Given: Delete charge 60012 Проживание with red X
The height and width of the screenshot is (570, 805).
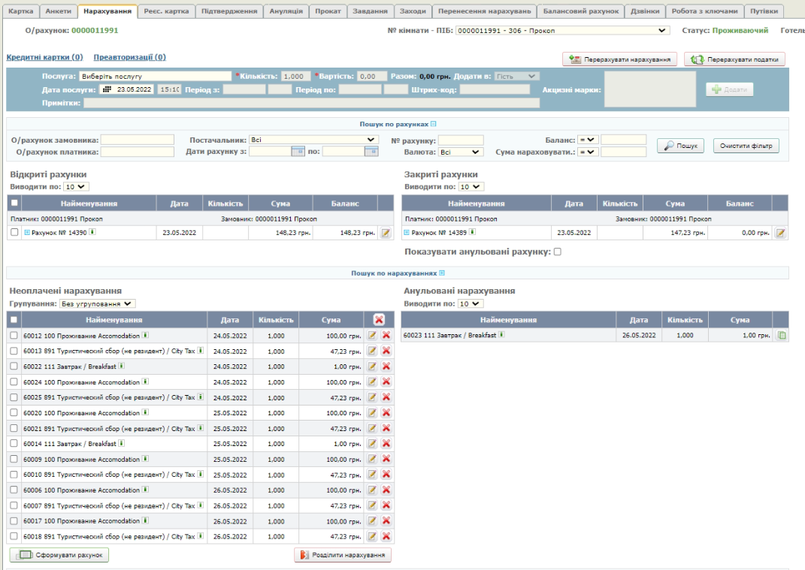Looking at the screenshot, I should pos(386,335).
